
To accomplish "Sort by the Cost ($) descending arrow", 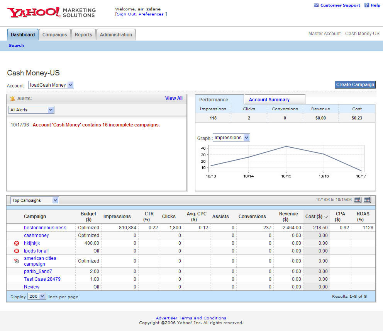I will 325,217.
